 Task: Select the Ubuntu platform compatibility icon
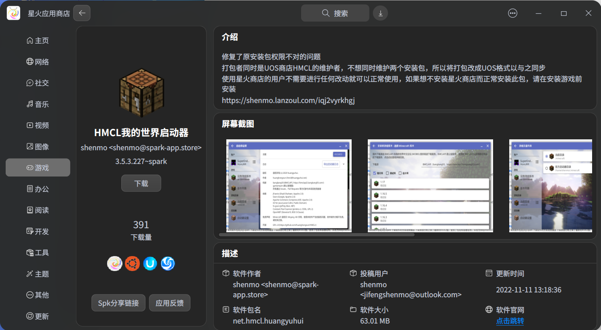tap(132, 263)
